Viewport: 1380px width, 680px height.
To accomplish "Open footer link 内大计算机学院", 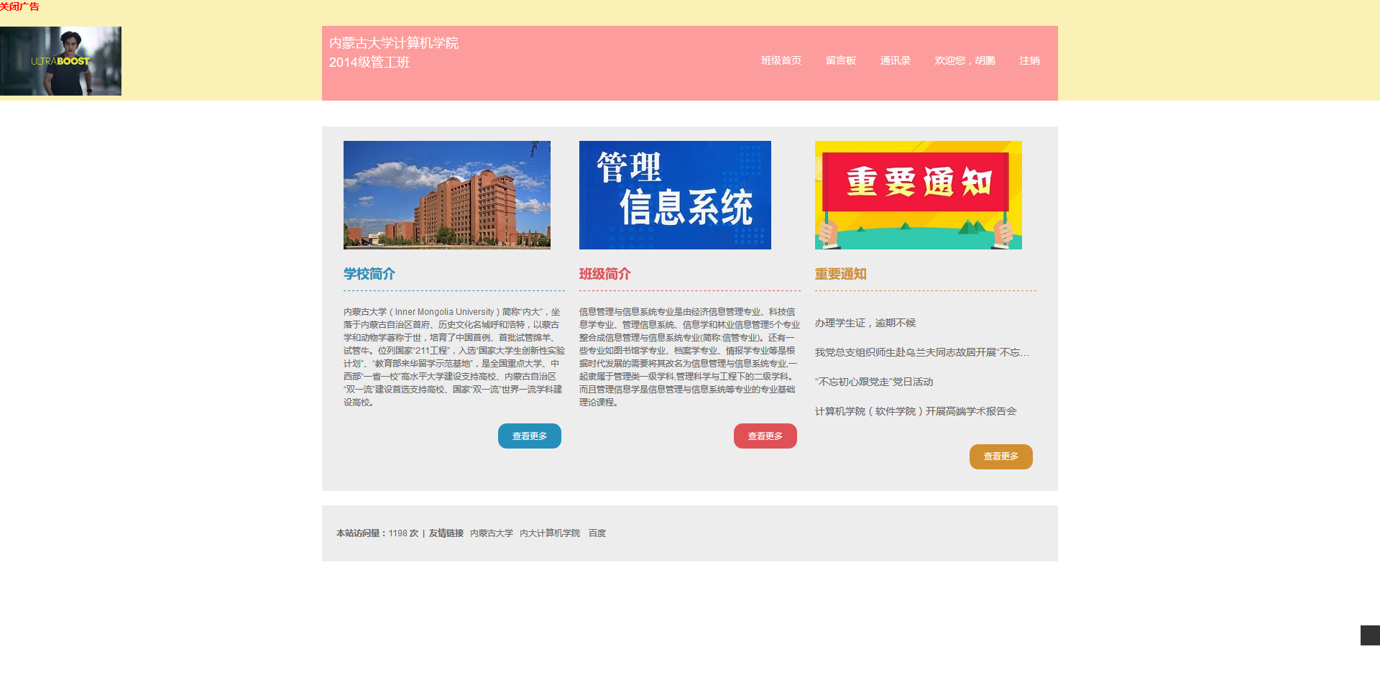I will [x=550, y=533].
